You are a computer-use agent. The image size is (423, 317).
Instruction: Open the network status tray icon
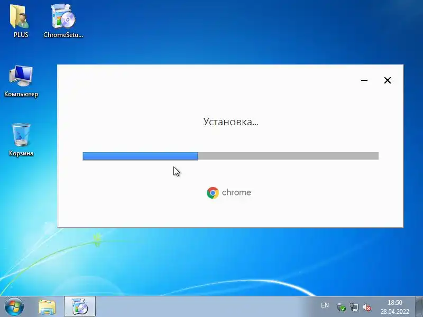[x=354, y=307]
